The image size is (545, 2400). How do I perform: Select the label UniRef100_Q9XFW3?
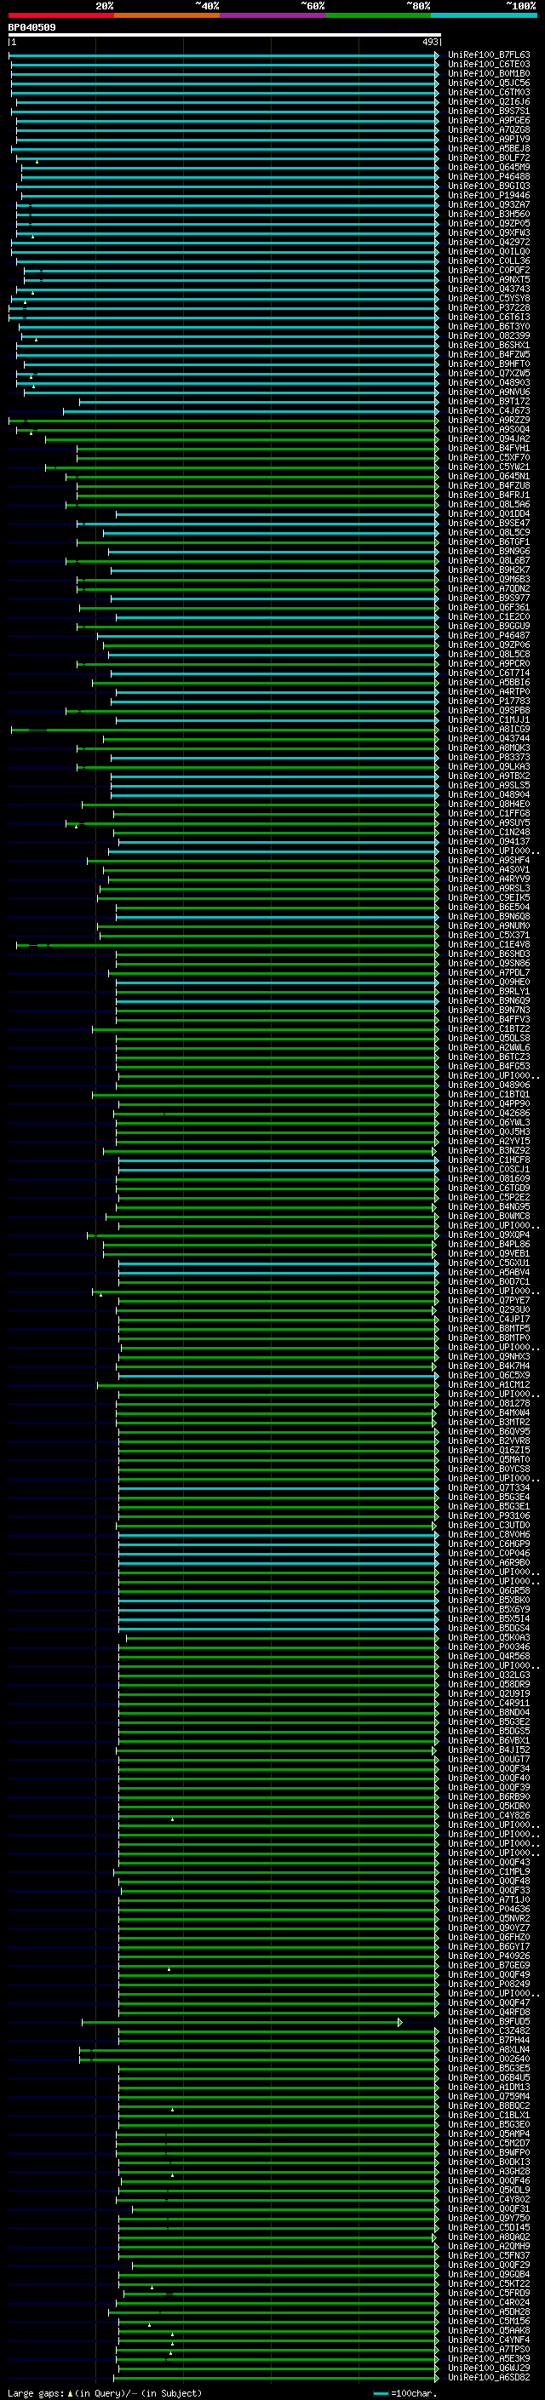point(489,233)
